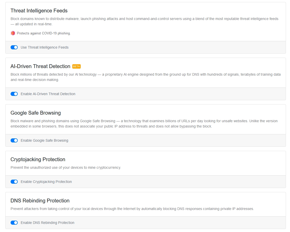Click the DNS Rebinding description paragraph
This screenshot has width=290, height=232.
[132, 209]
